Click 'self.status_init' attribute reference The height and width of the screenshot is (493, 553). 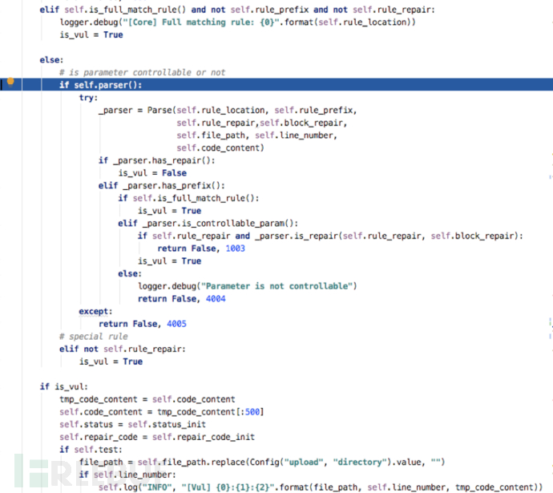click(x=179, y=424)
